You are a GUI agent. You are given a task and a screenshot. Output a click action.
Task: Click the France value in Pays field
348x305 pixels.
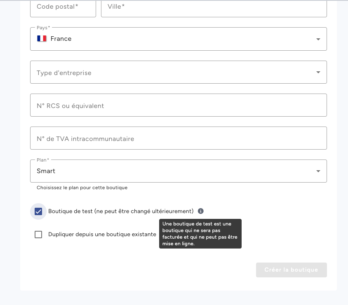tap(61, 39)
